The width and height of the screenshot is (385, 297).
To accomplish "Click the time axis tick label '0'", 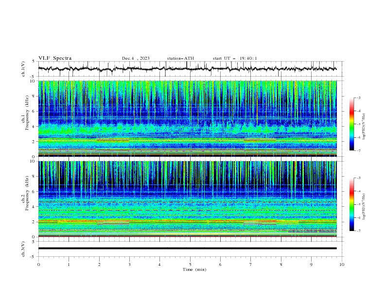I will point(38,264).
